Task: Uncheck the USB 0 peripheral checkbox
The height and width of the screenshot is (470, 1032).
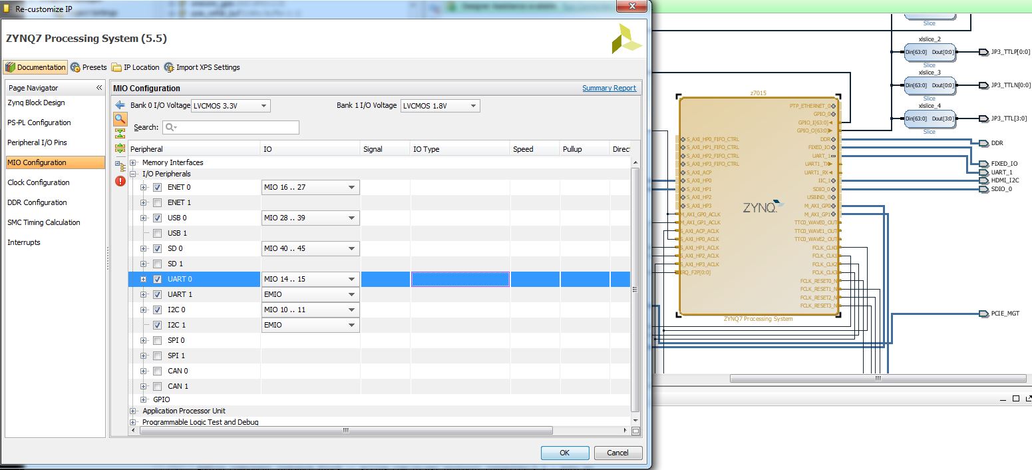Action: coord(158,218)
